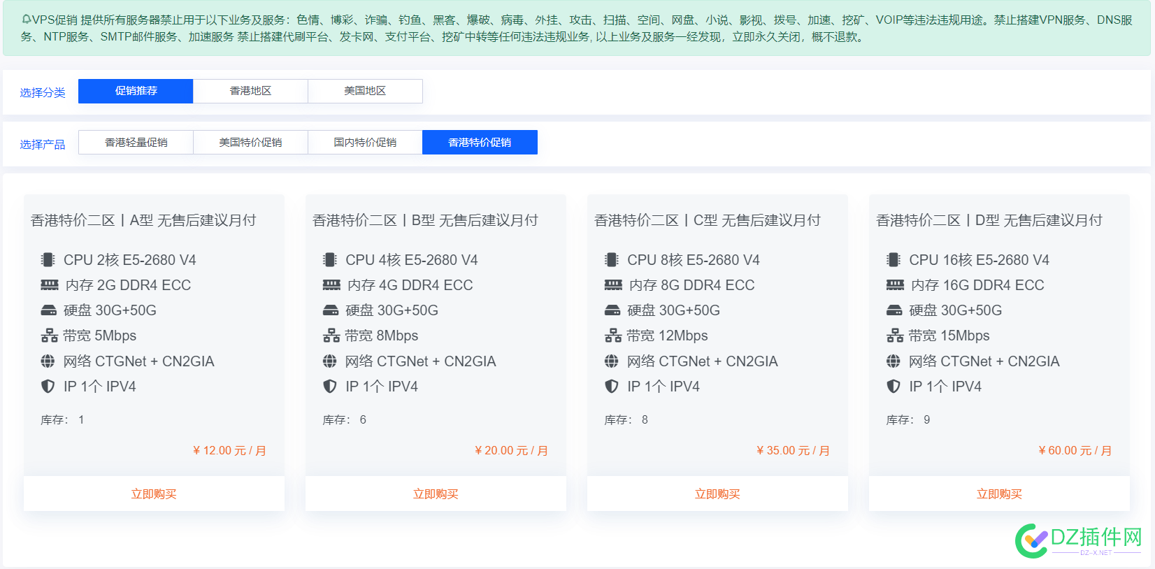Click hard disk icon in D型 card
The width and height of the screenshot is (1155, 569).
[894, 310]
